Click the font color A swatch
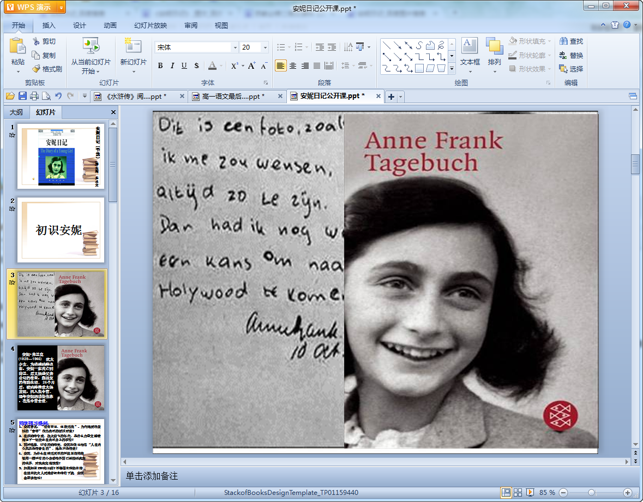This screenshot has width=643, height=502. [212, 65]
